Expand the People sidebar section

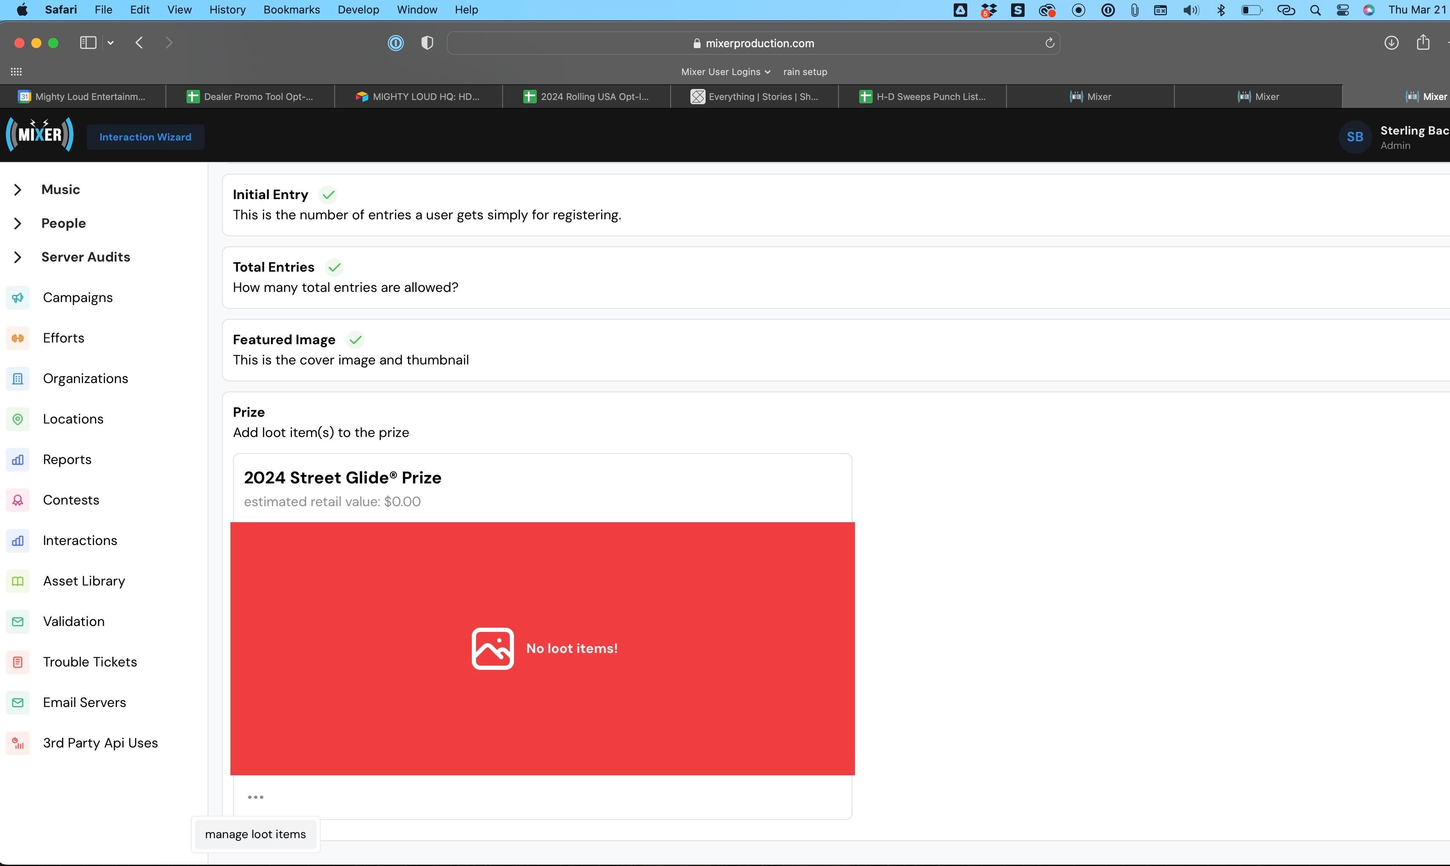tap(17, 224)
